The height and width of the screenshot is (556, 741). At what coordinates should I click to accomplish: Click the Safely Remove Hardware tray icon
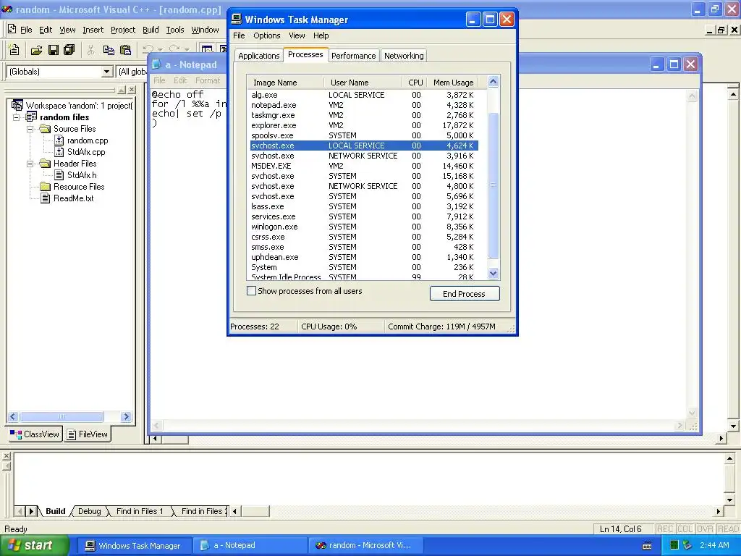688,546
